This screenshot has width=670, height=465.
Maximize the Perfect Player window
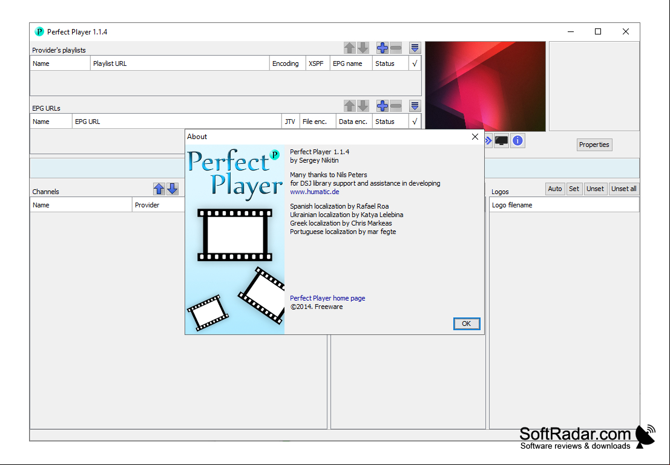(x=598, y=31)
